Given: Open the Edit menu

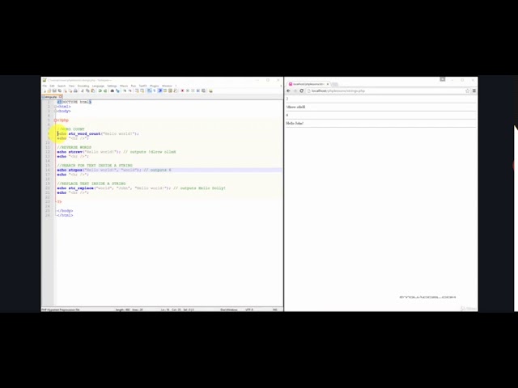Looking at the screenshot, I should [x=52, y=86].
